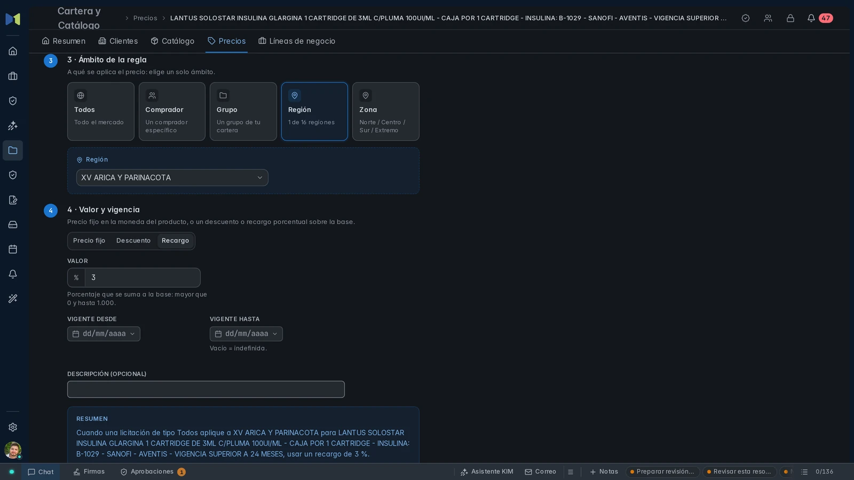Select the Grupo scope card

click(243, 111)
